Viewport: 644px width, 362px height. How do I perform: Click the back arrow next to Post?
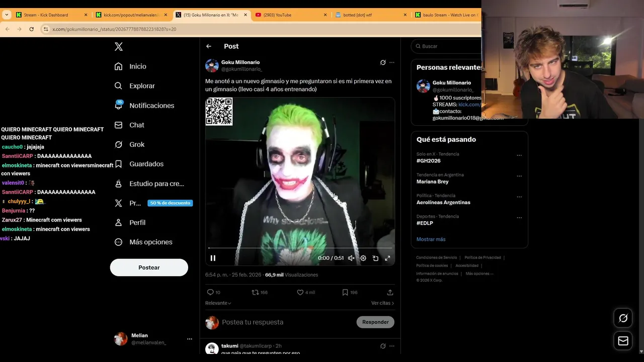tap(209, 46)
